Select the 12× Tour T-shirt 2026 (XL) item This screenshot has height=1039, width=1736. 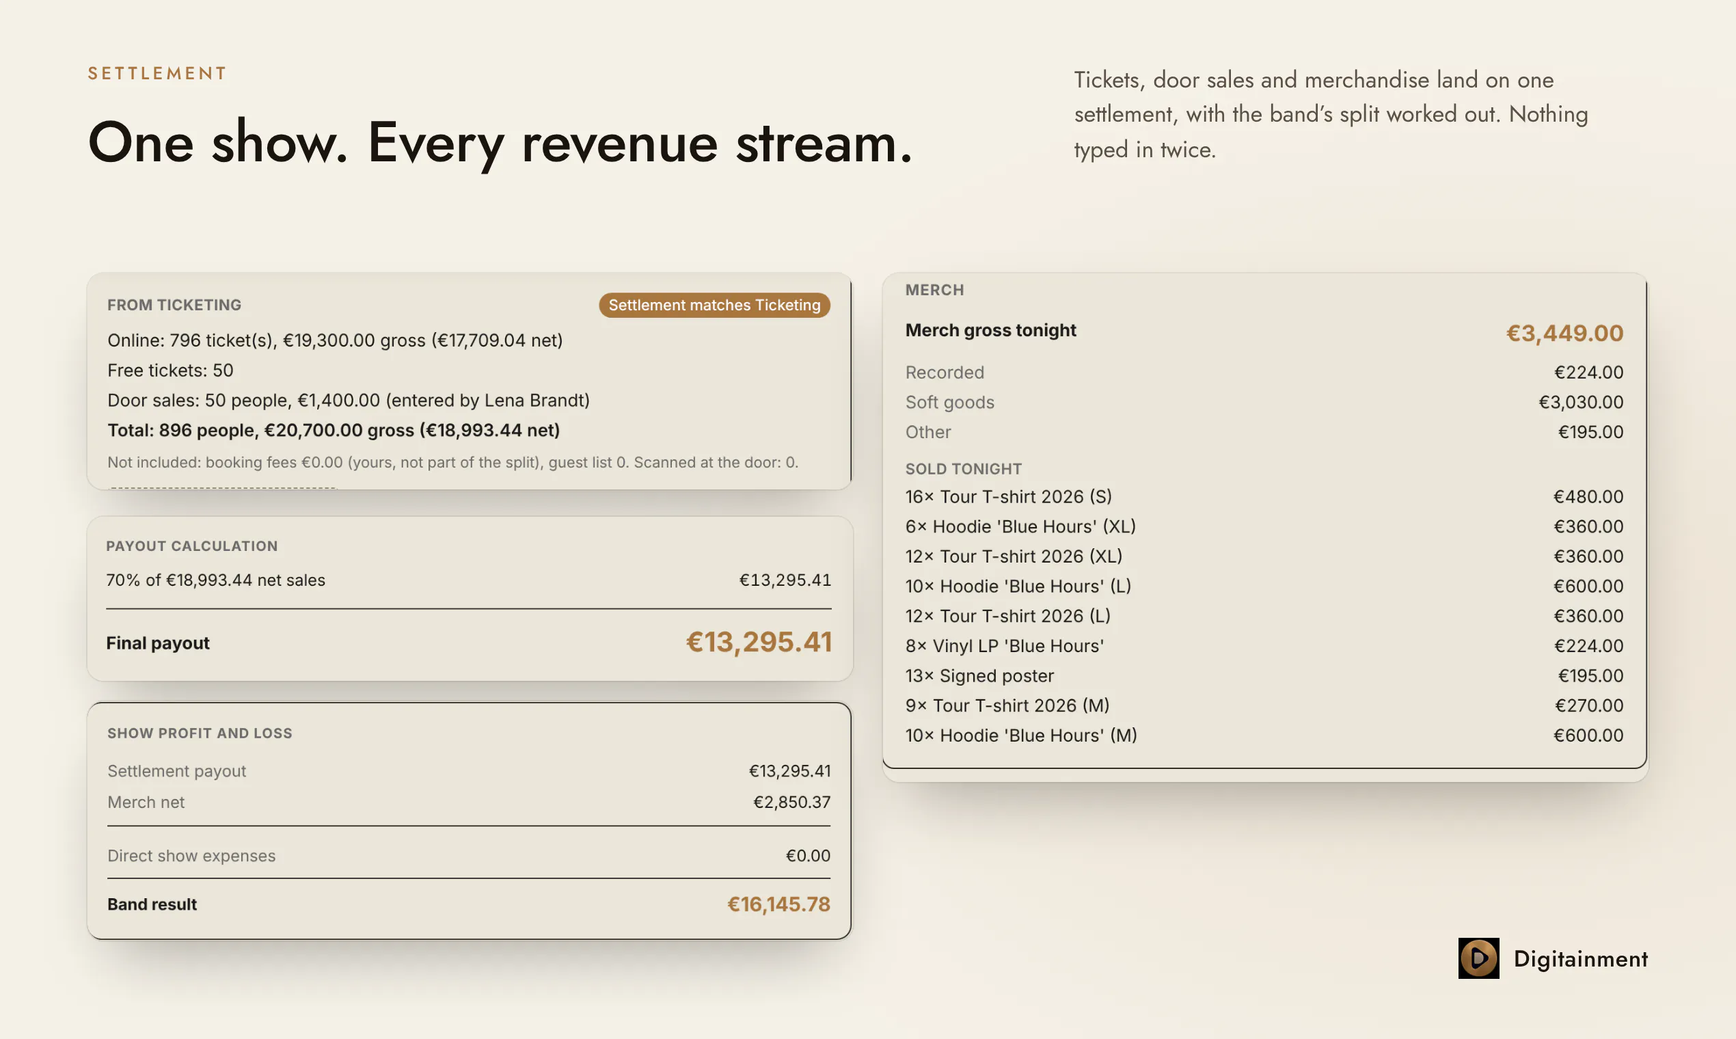[1264, 556]
